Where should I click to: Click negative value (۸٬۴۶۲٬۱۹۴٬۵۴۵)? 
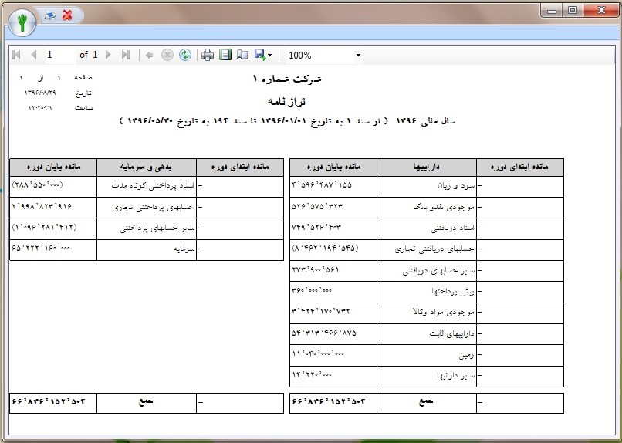coord(326,249)
